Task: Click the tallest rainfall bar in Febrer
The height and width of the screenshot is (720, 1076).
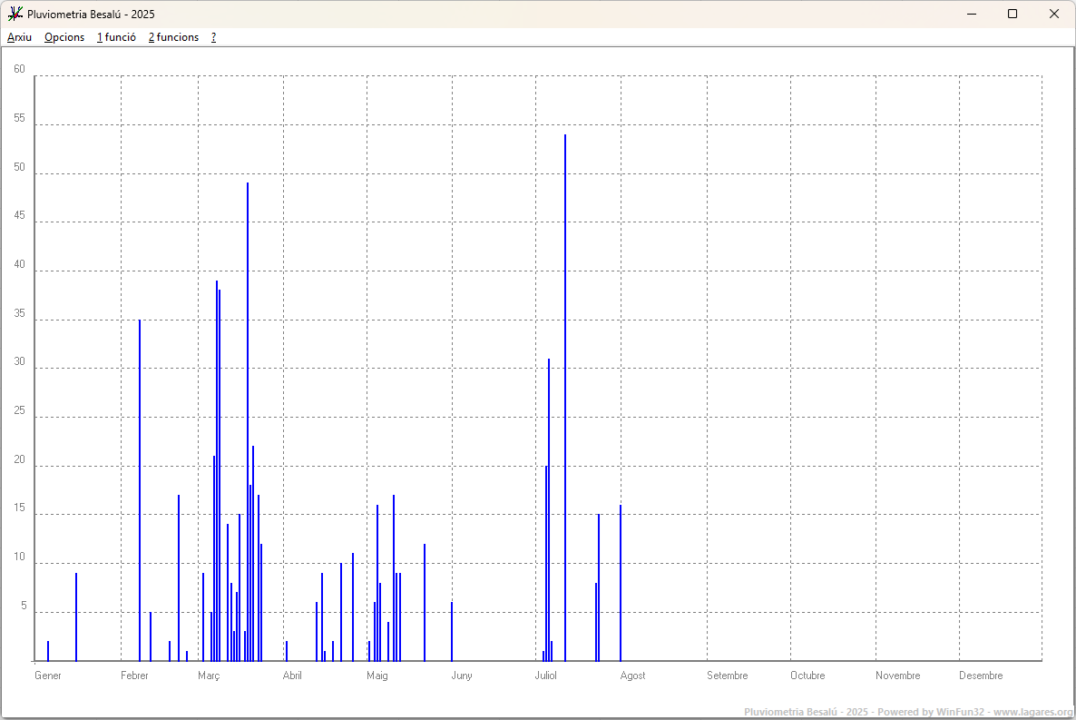Action: [140, 490]
